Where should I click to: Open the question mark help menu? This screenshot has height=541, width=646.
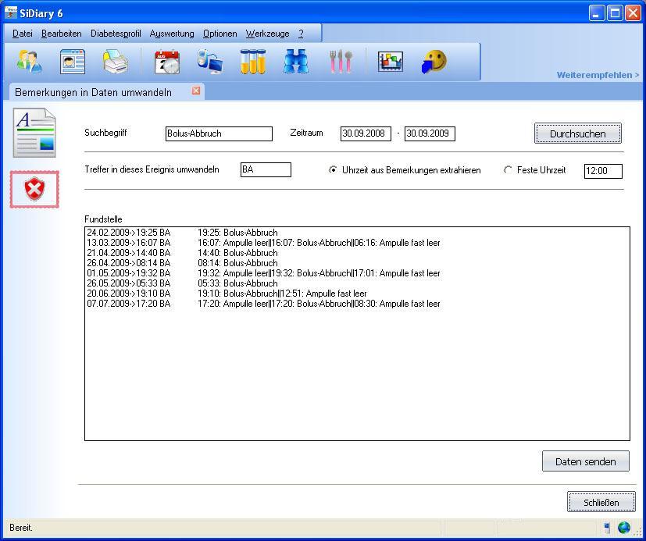[x=302, y=34]
